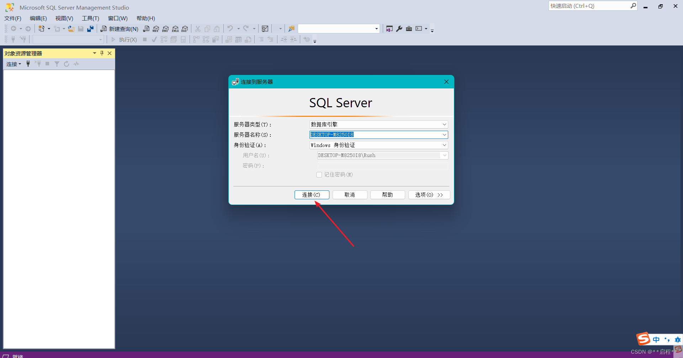Open the 编辑(E) menu

click(x=38, y=18)
